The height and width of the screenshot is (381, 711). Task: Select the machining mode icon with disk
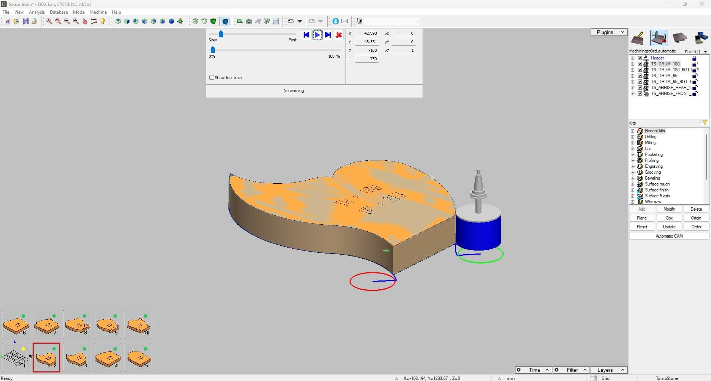coord(659,38)
